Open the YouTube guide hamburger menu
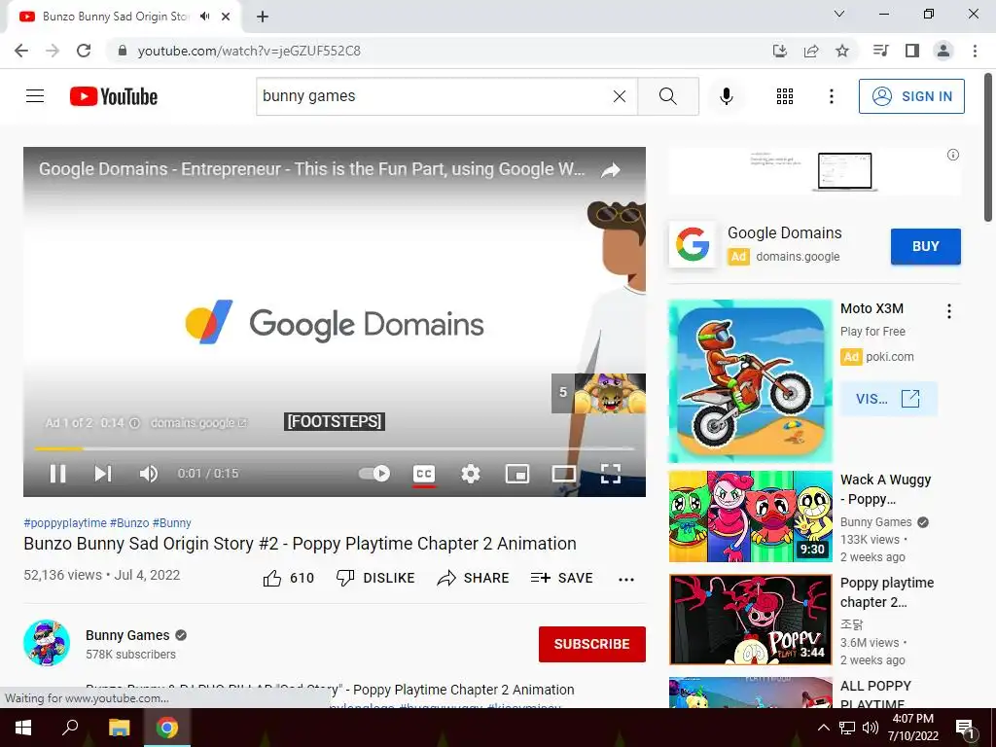The height and width of the screenshot is (747, 996). 35,96
